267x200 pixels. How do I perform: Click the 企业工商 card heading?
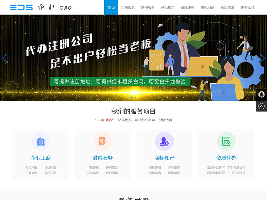click(41, 158)
